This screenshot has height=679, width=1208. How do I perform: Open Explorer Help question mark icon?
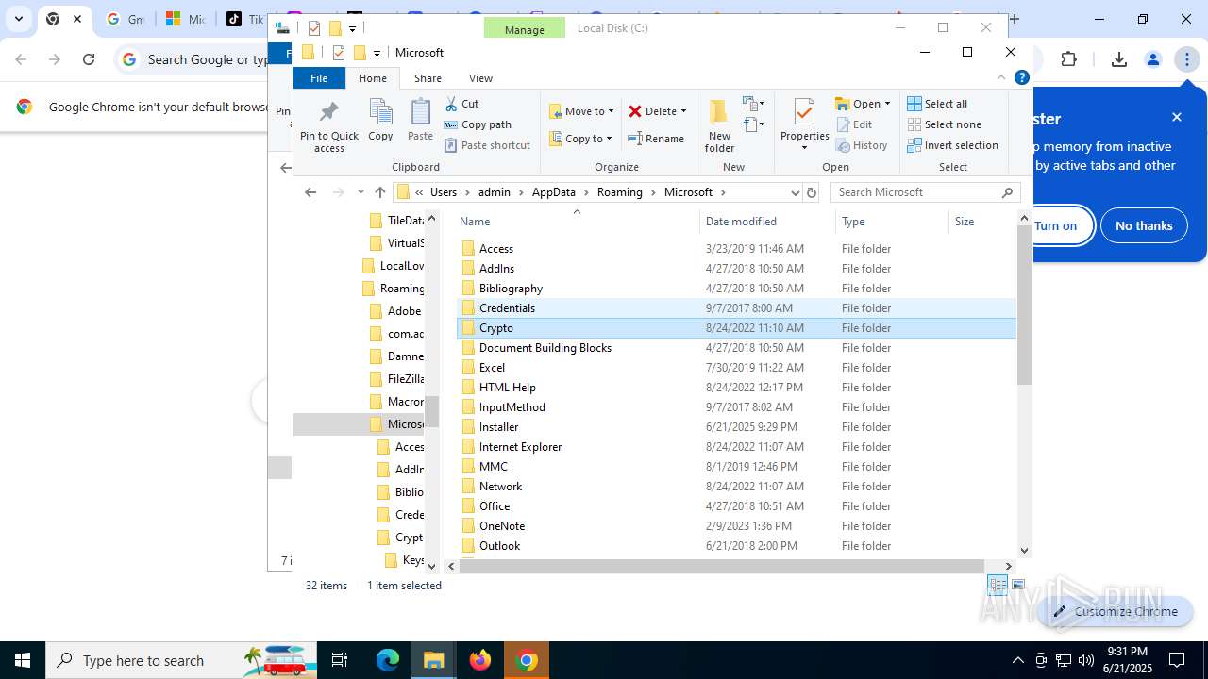(1021, 78)
